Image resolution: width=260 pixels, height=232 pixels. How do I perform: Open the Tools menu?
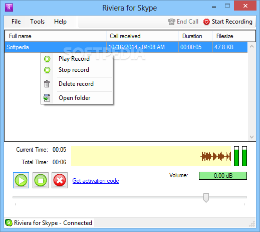point(37,22)
